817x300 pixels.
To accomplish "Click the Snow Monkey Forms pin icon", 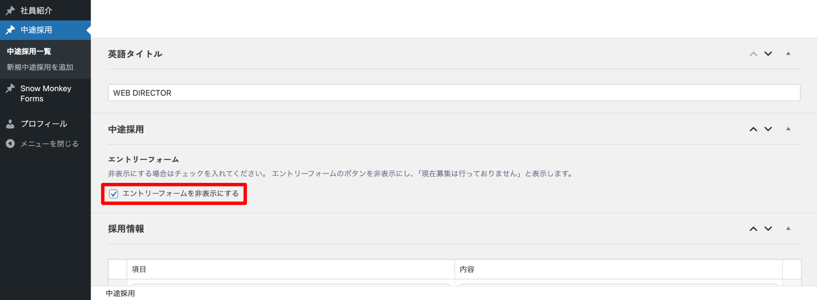I will tap(10, 89).
